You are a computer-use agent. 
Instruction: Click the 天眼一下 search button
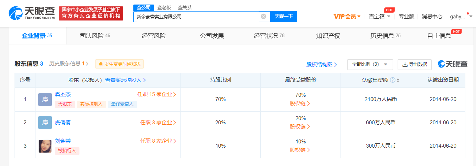(x=284, y=17)
